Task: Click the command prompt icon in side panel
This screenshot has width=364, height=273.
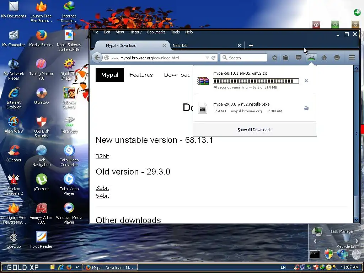Action: (315, 255)
